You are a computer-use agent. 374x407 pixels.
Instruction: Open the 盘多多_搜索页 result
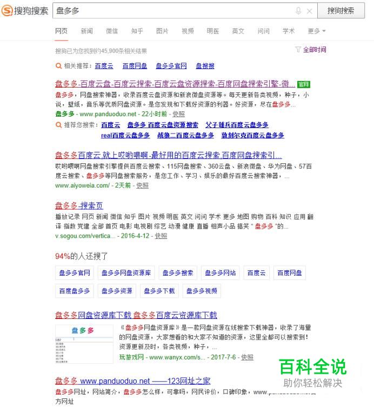click(79, 205)
